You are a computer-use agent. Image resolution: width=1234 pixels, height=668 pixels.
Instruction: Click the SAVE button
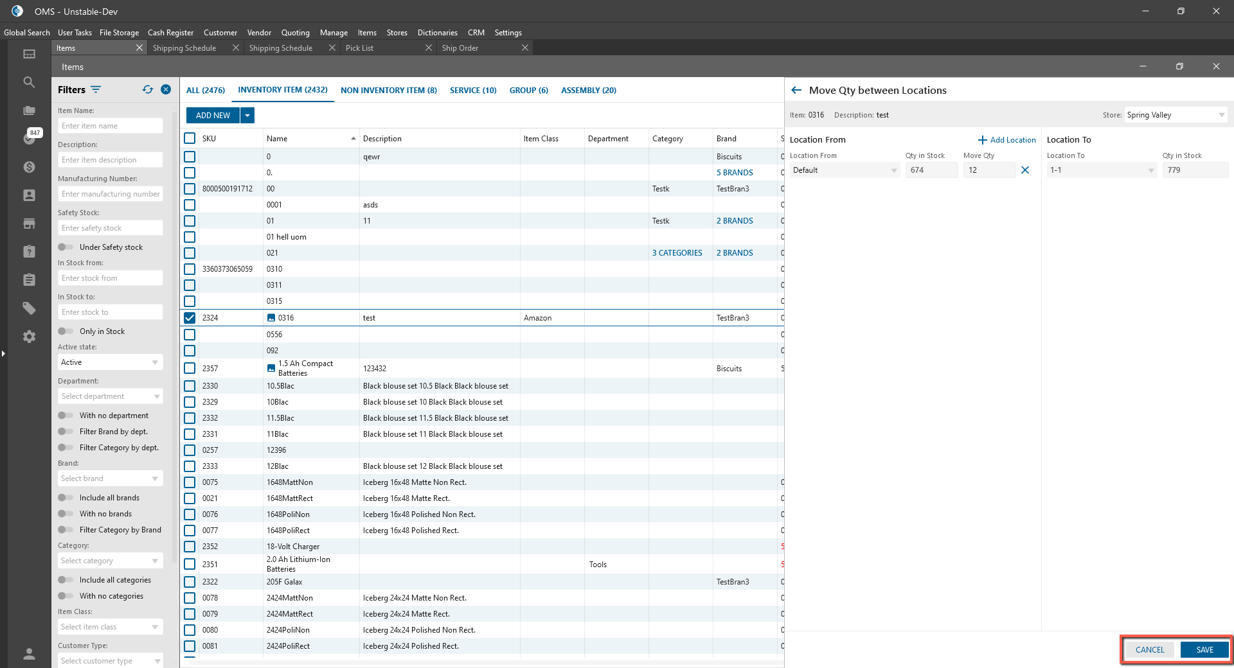[x=1204, y=649]
